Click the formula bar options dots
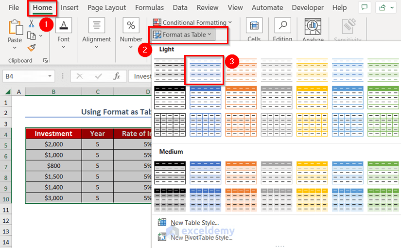Image resolution: width=401 pixels, height=248 pixels. click(63, 76)
